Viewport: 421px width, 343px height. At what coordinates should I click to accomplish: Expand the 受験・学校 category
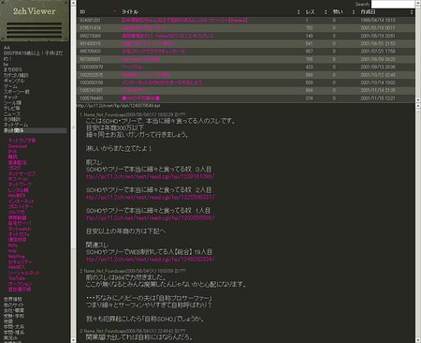click(x=14, y=316)
